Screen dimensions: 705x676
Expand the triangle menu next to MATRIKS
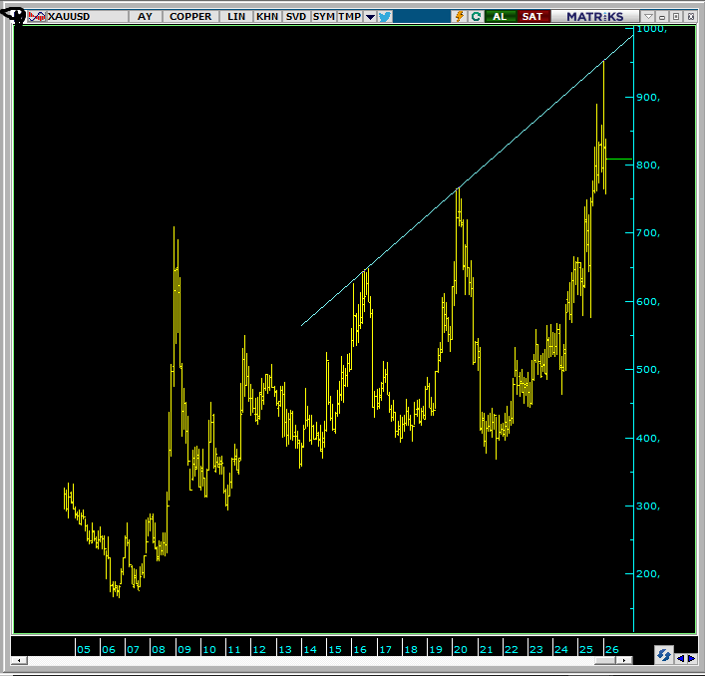point(649,17)
